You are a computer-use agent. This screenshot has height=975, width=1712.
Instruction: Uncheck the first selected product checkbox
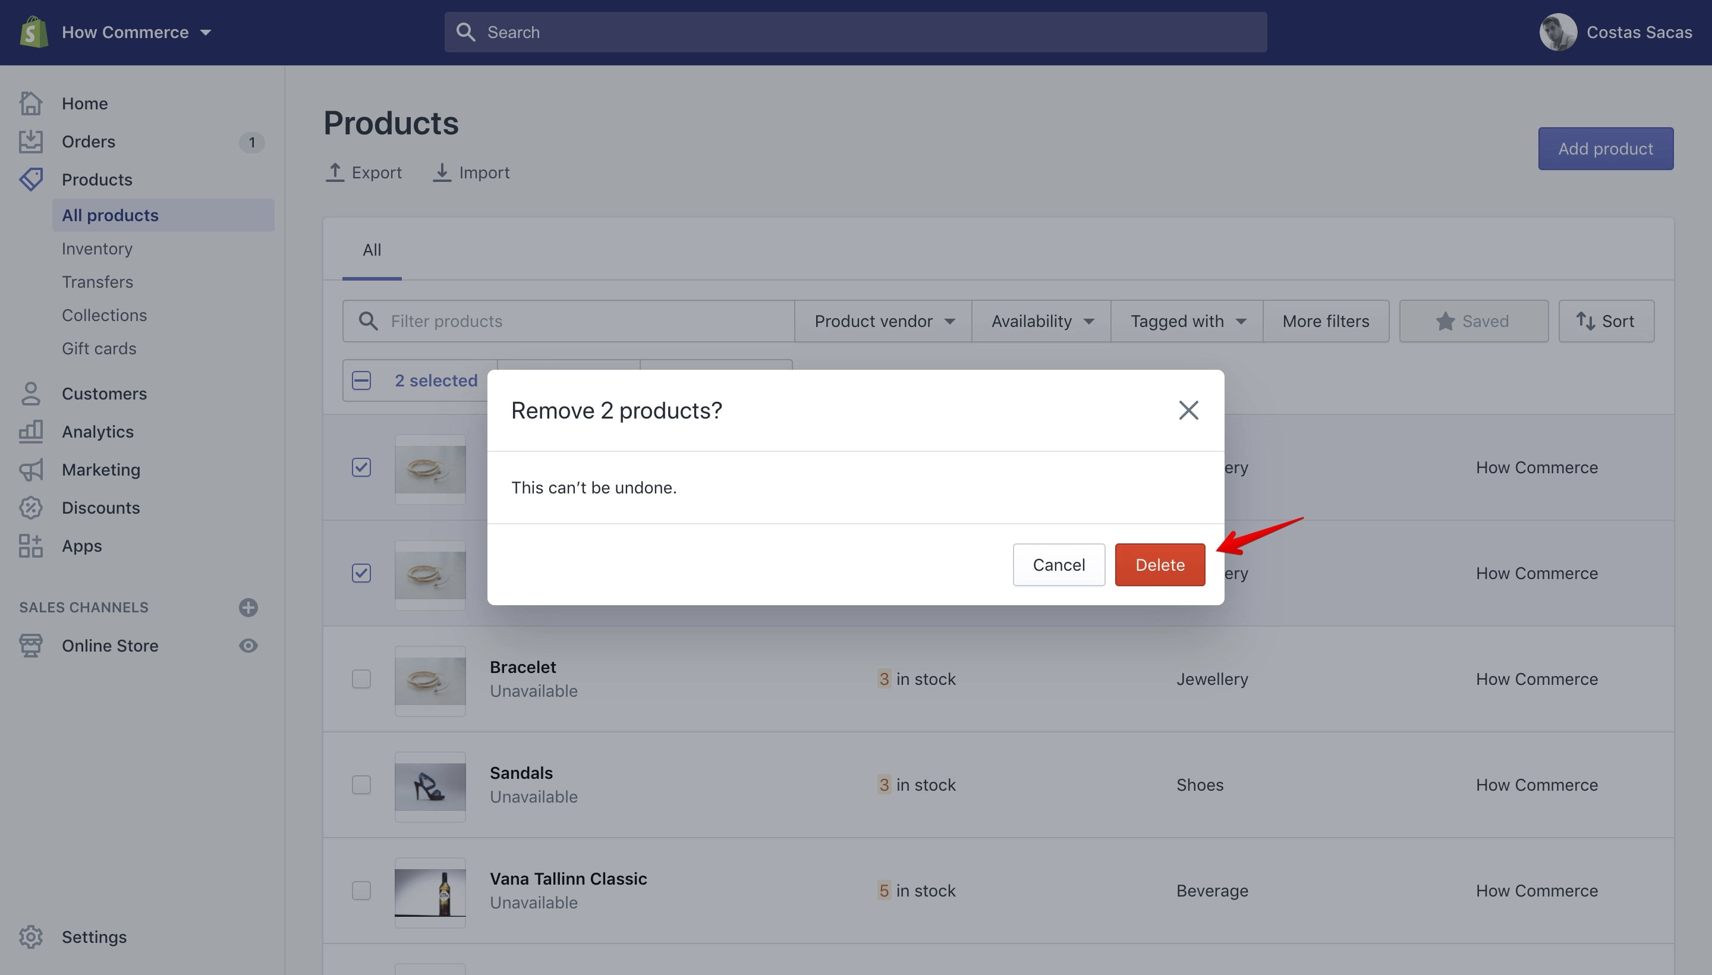[x=361, y=467]
